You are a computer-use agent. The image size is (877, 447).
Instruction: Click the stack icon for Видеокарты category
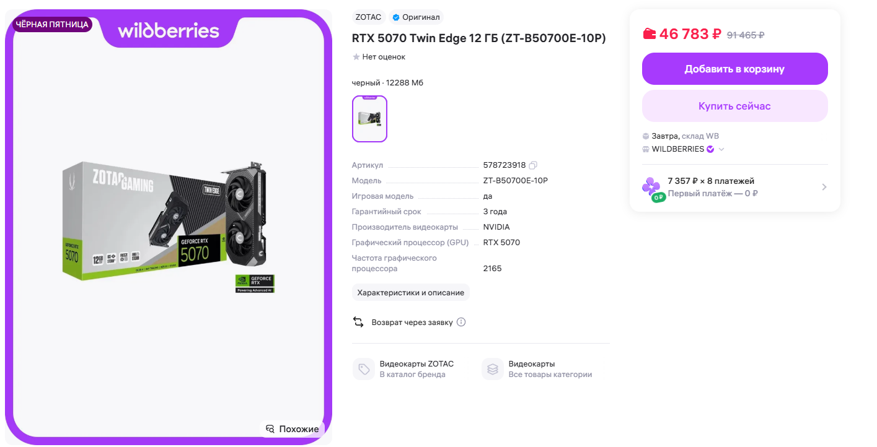pyautogui.click(x=493, y=369)
